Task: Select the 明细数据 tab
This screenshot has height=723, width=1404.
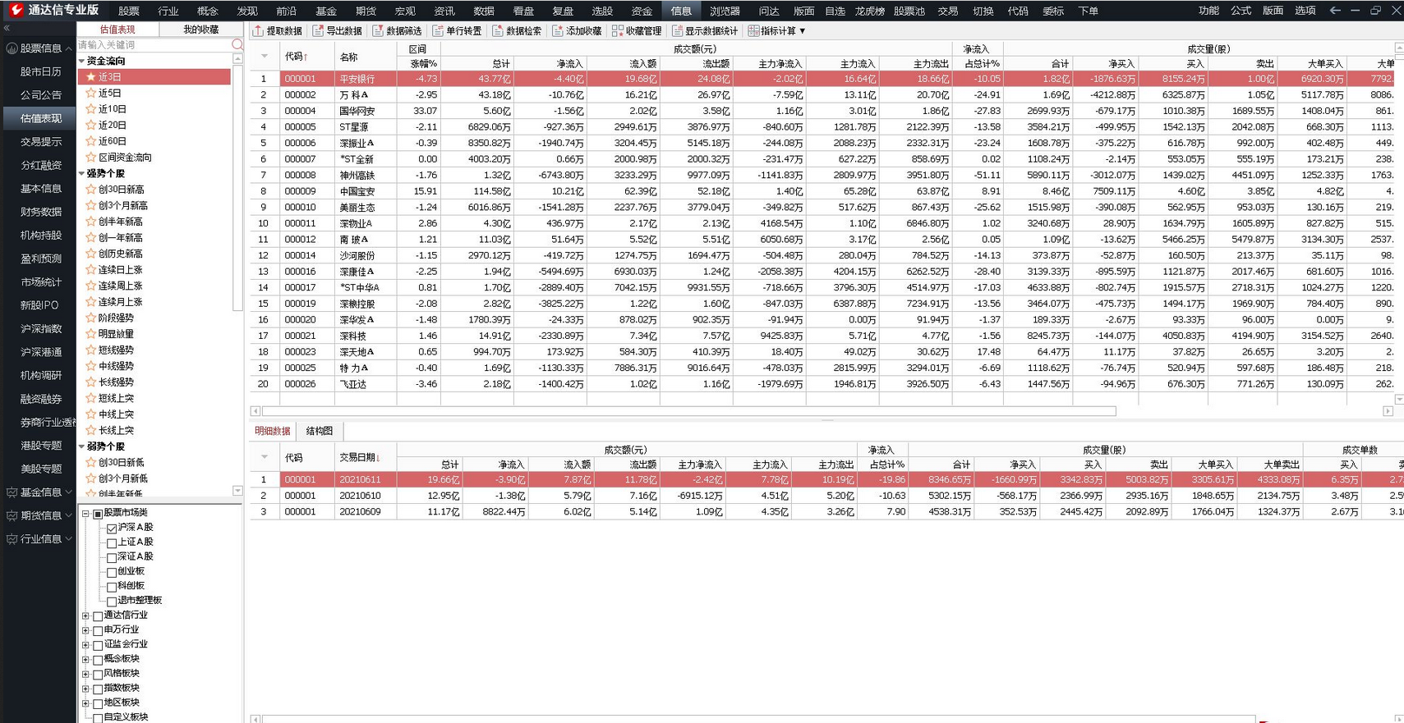Action: point(273,431)
